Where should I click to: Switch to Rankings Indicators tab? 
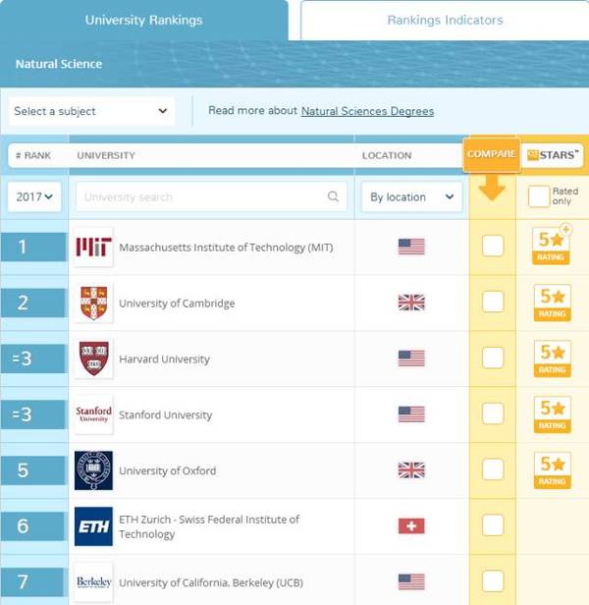pos(445,20)
